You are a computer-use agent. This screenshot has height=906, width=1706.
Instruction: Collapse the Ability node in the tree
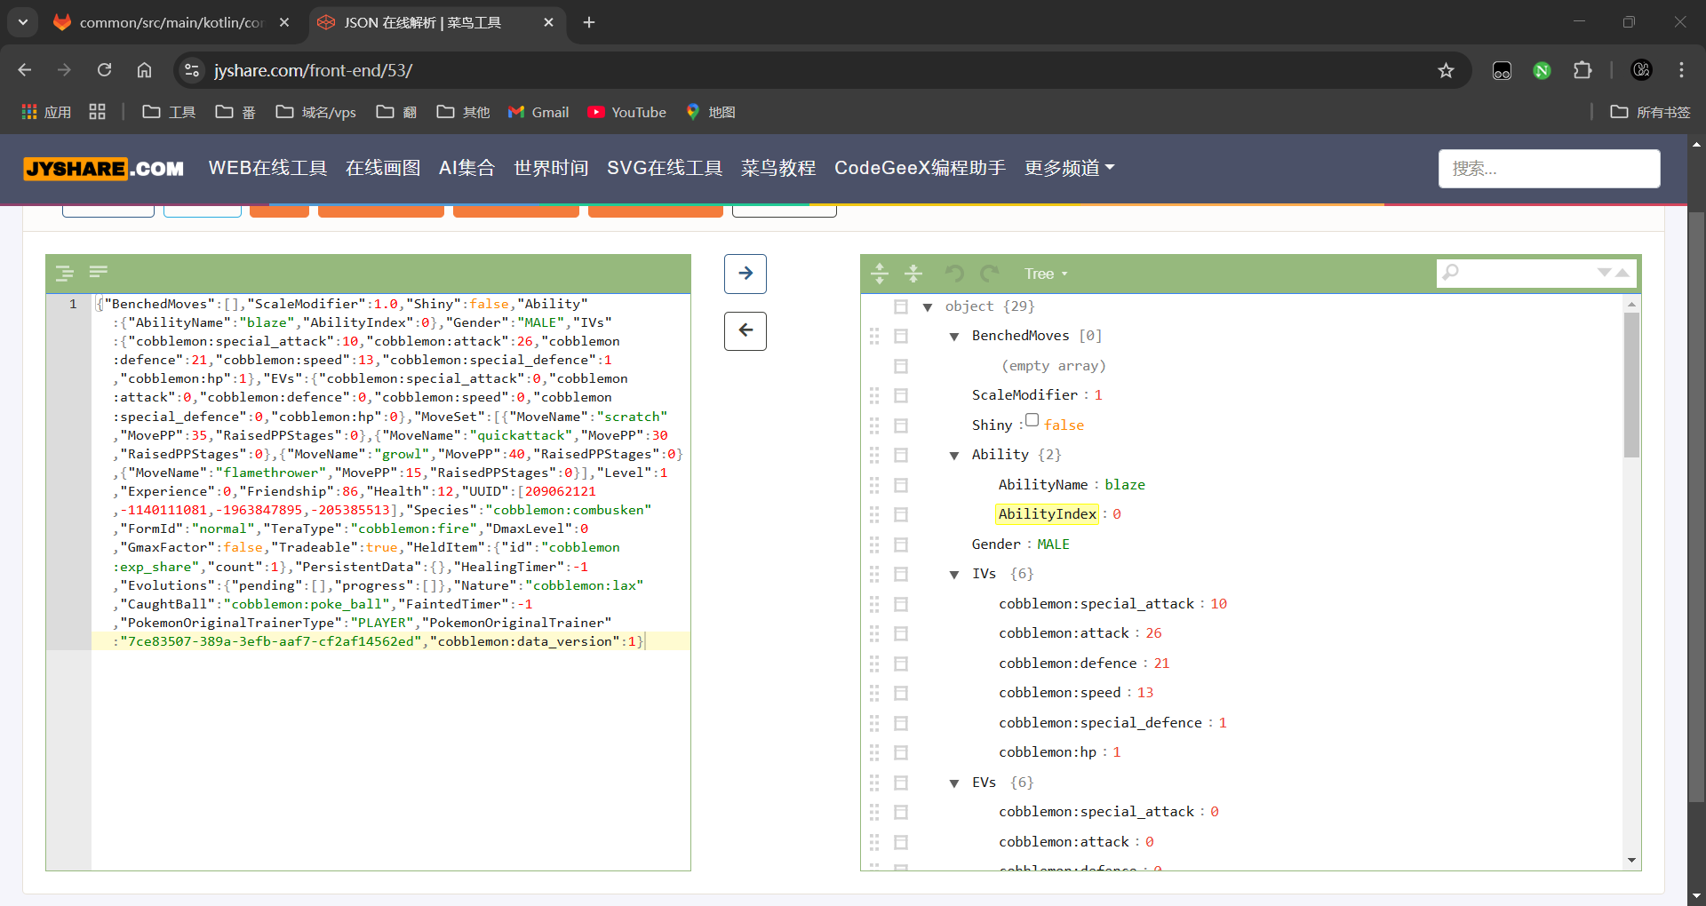(x=954, y=456)
